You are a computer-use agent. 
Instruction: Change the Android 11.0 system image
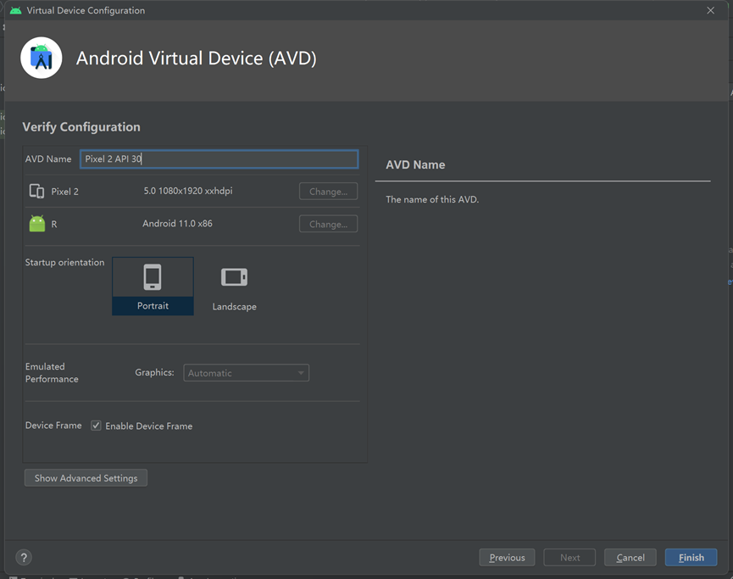coord(328,223)
